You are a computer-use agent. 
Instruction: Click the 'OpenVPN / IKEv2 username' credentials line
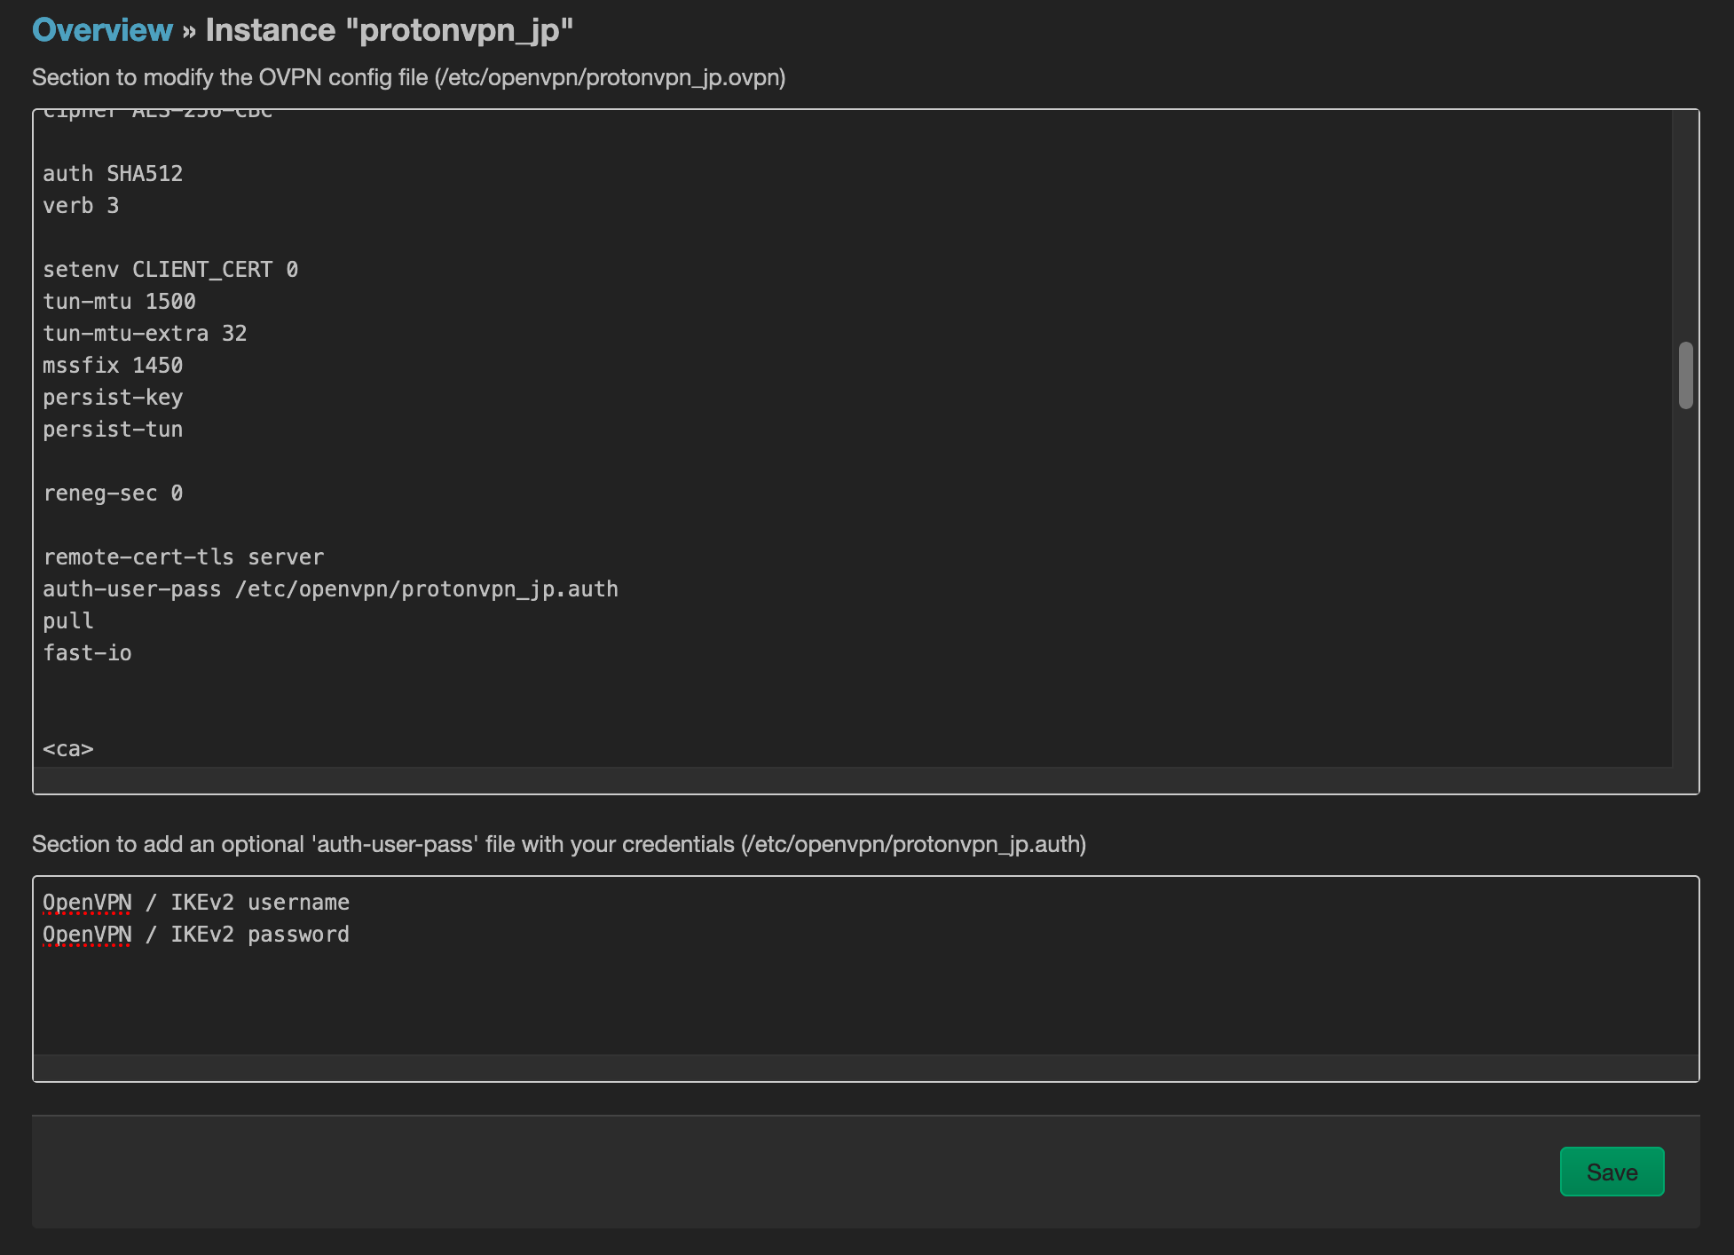pos(196,903)
